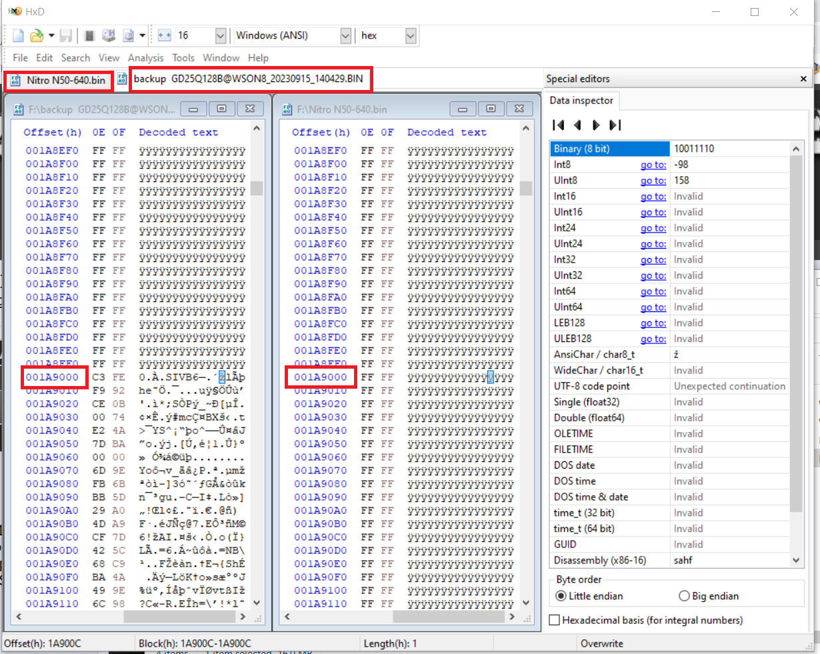The image size is (820, 654).
Task: Go to next byte in Data inspector
Action: point(596,125)
